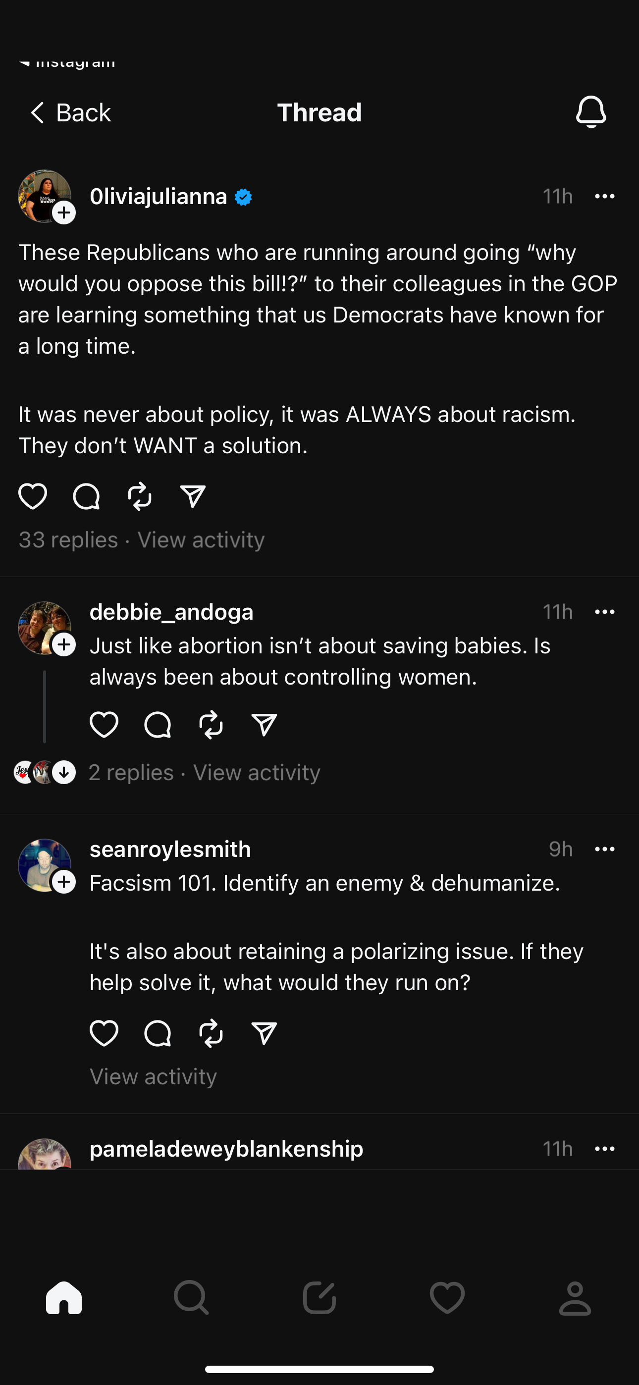Open seanroylesmith's profile picture
The height and width of the screenshot is (1385, 639).
tap(43, 863)
